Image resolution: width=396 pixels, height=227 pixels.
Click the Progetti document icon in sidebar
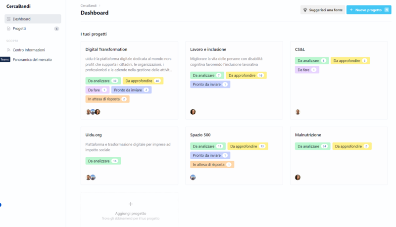tap(8, 29)
